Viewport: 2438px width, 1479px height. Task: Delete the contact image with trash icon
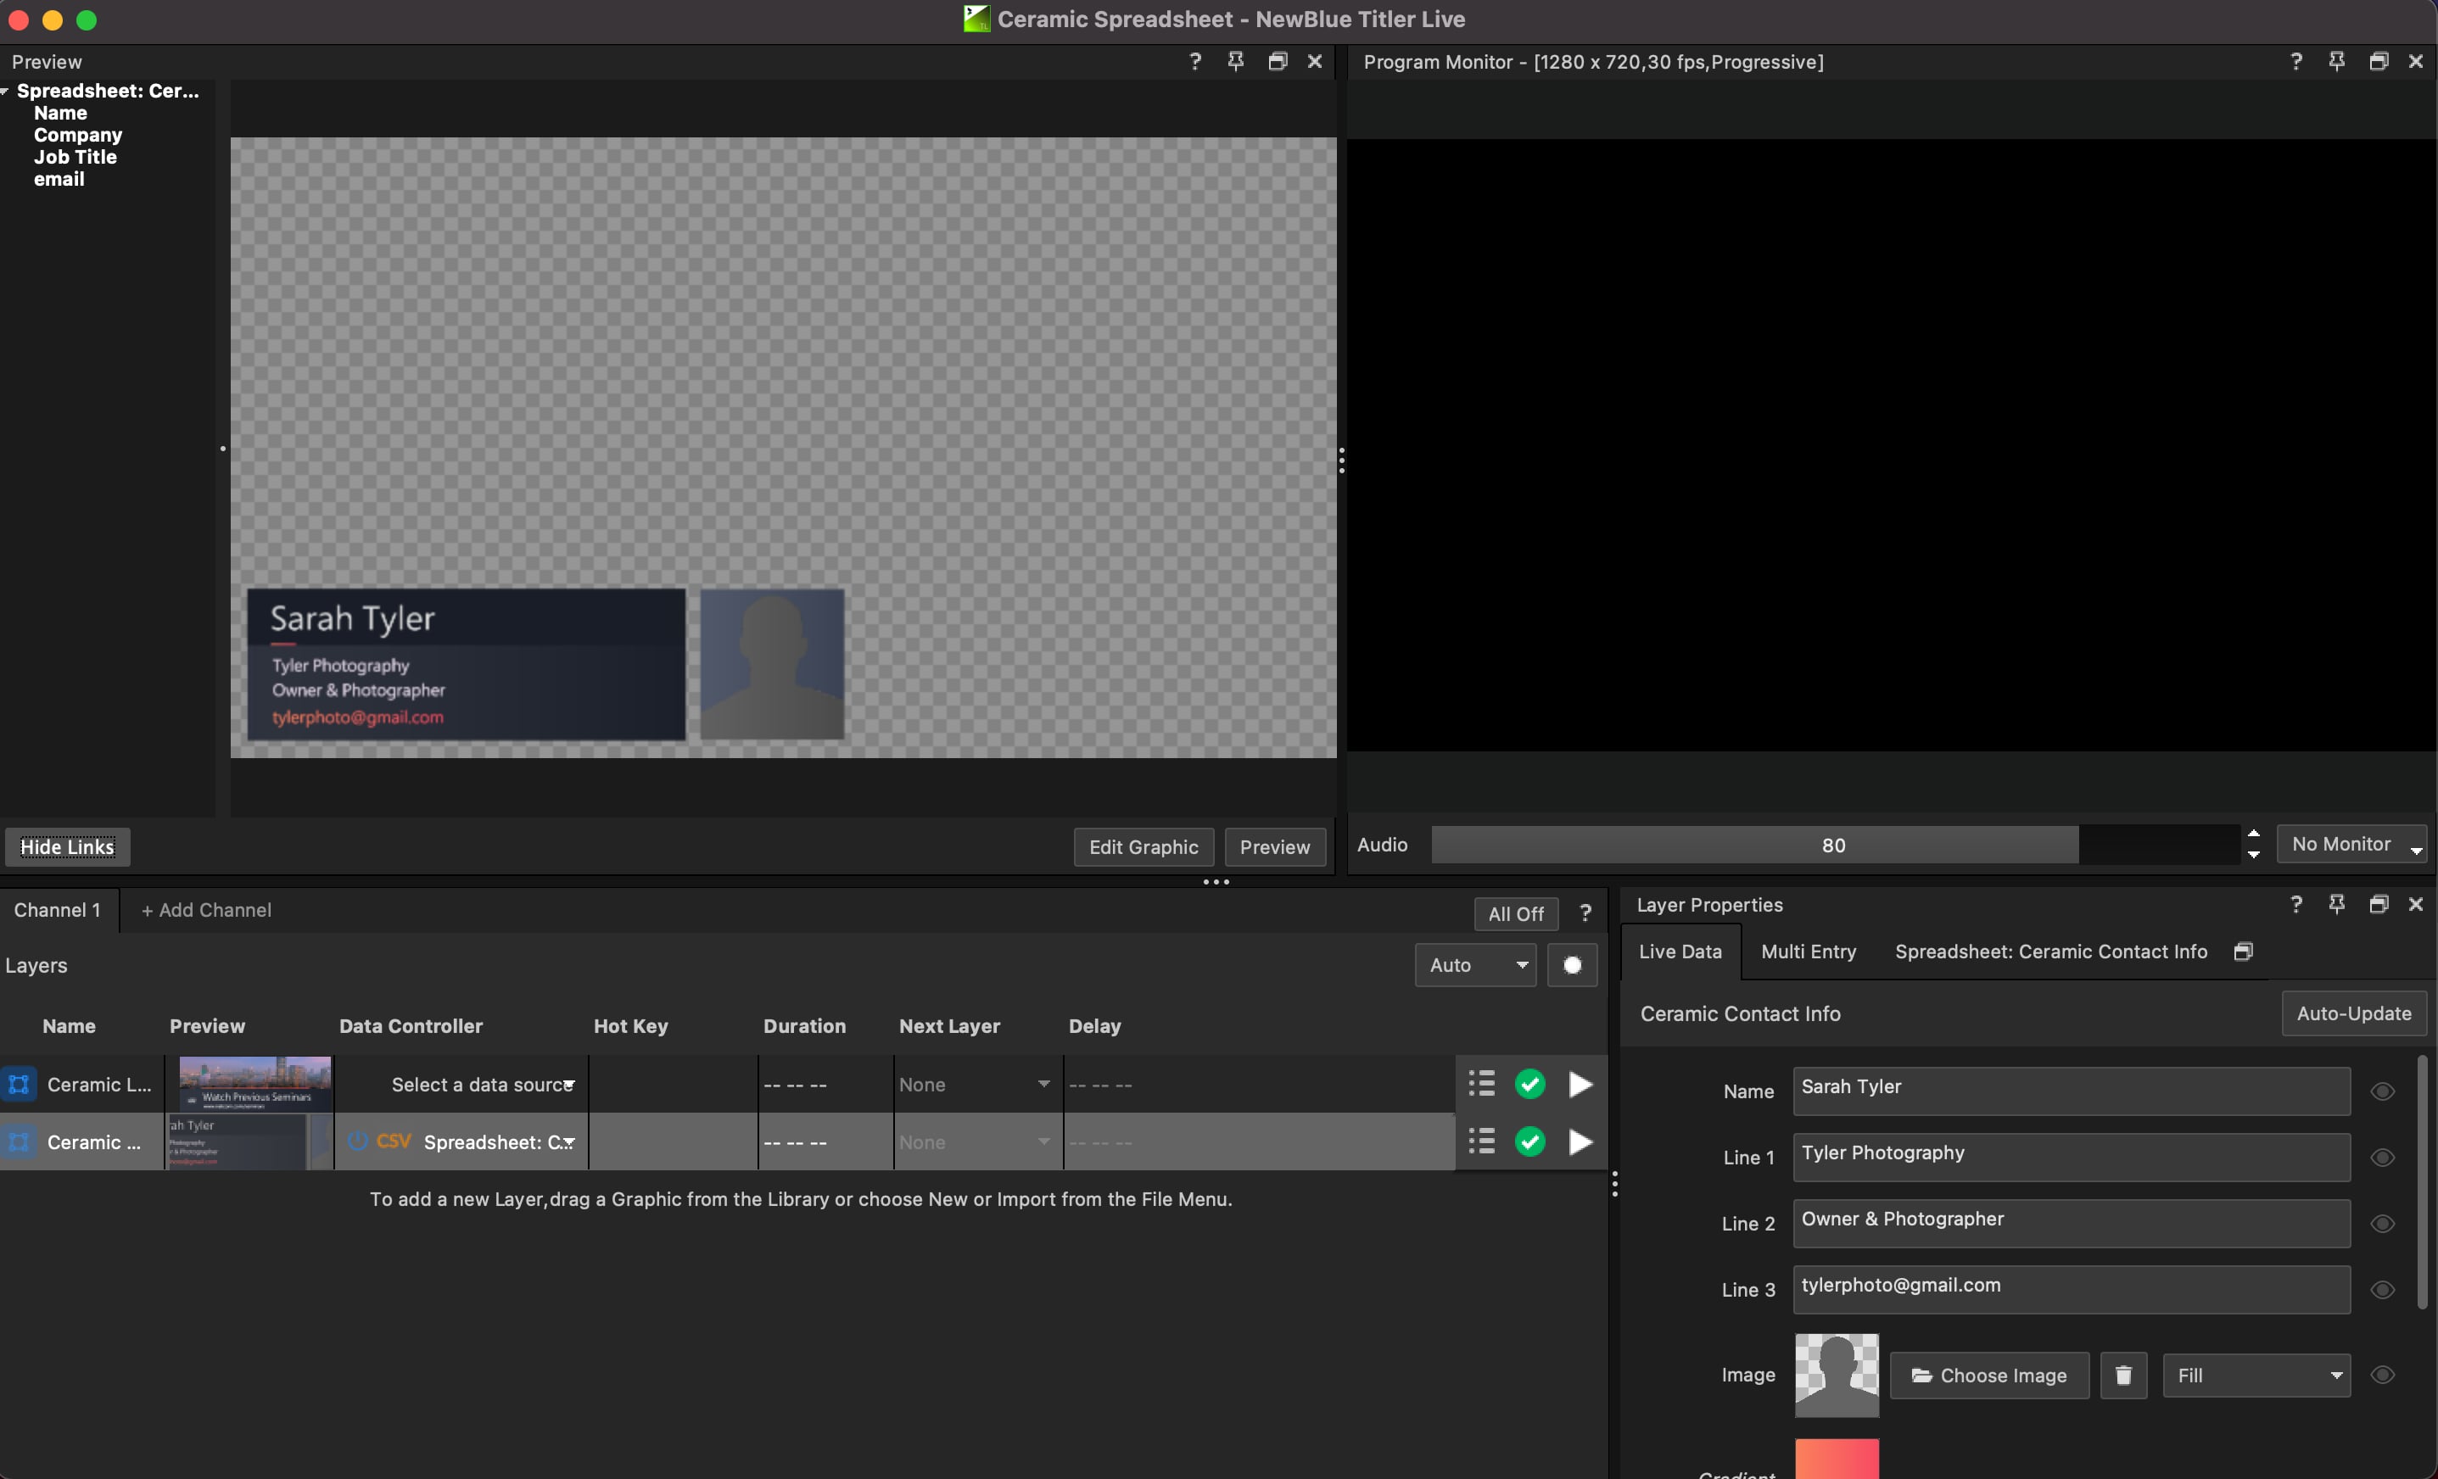tap(2123, 1376)
